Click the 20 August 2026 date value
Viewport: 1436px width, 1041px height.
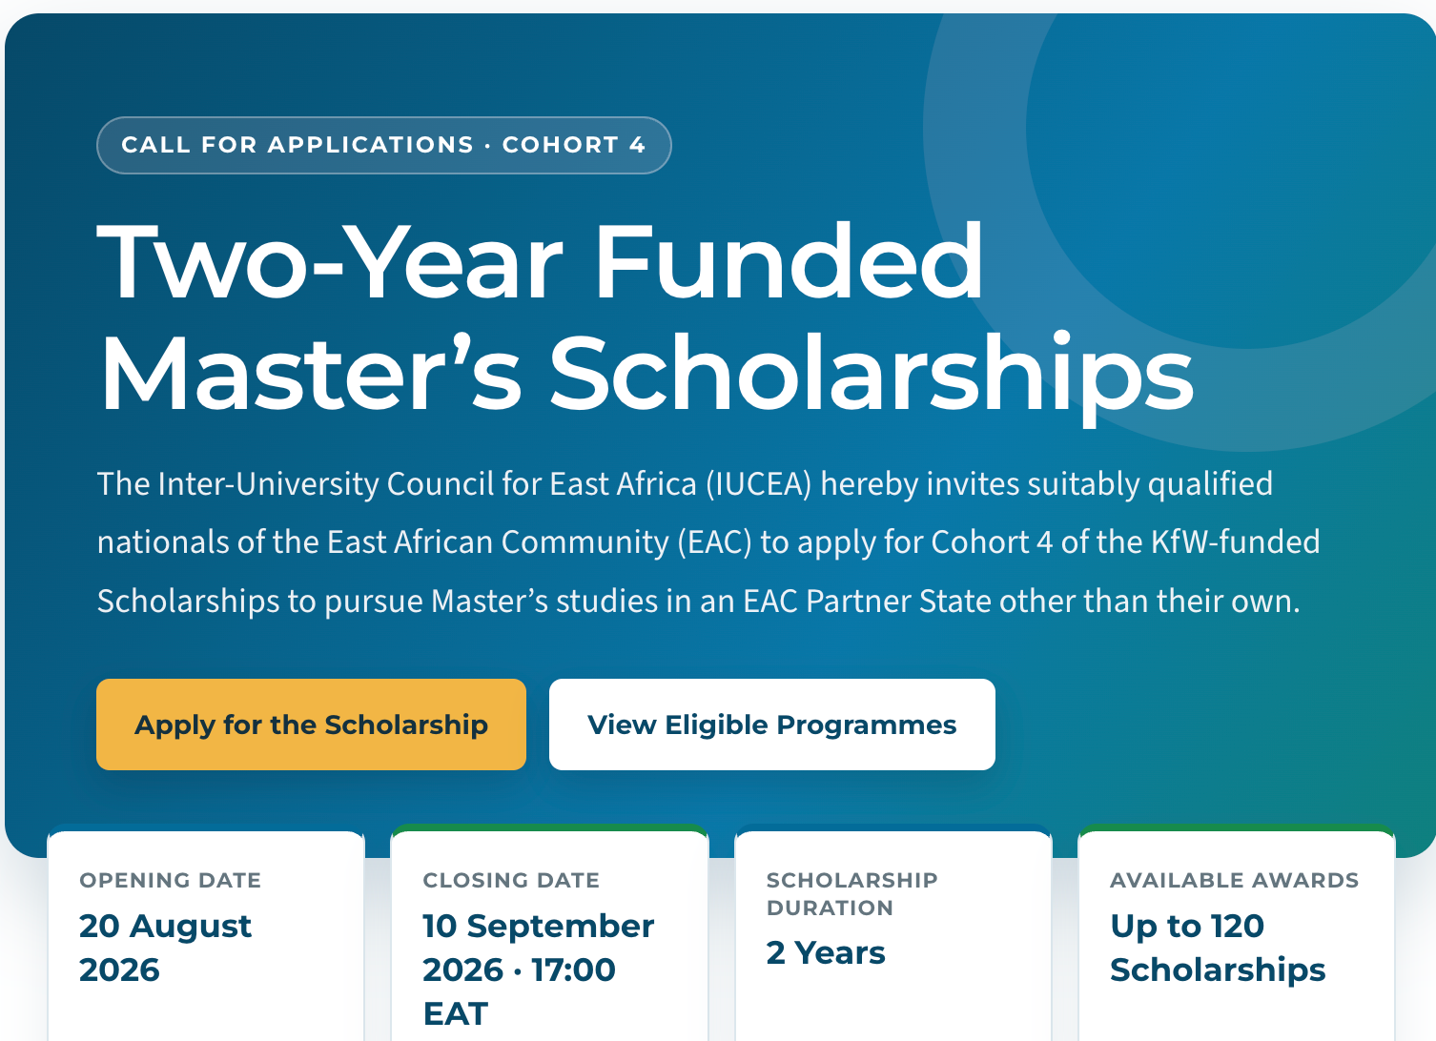165,948
